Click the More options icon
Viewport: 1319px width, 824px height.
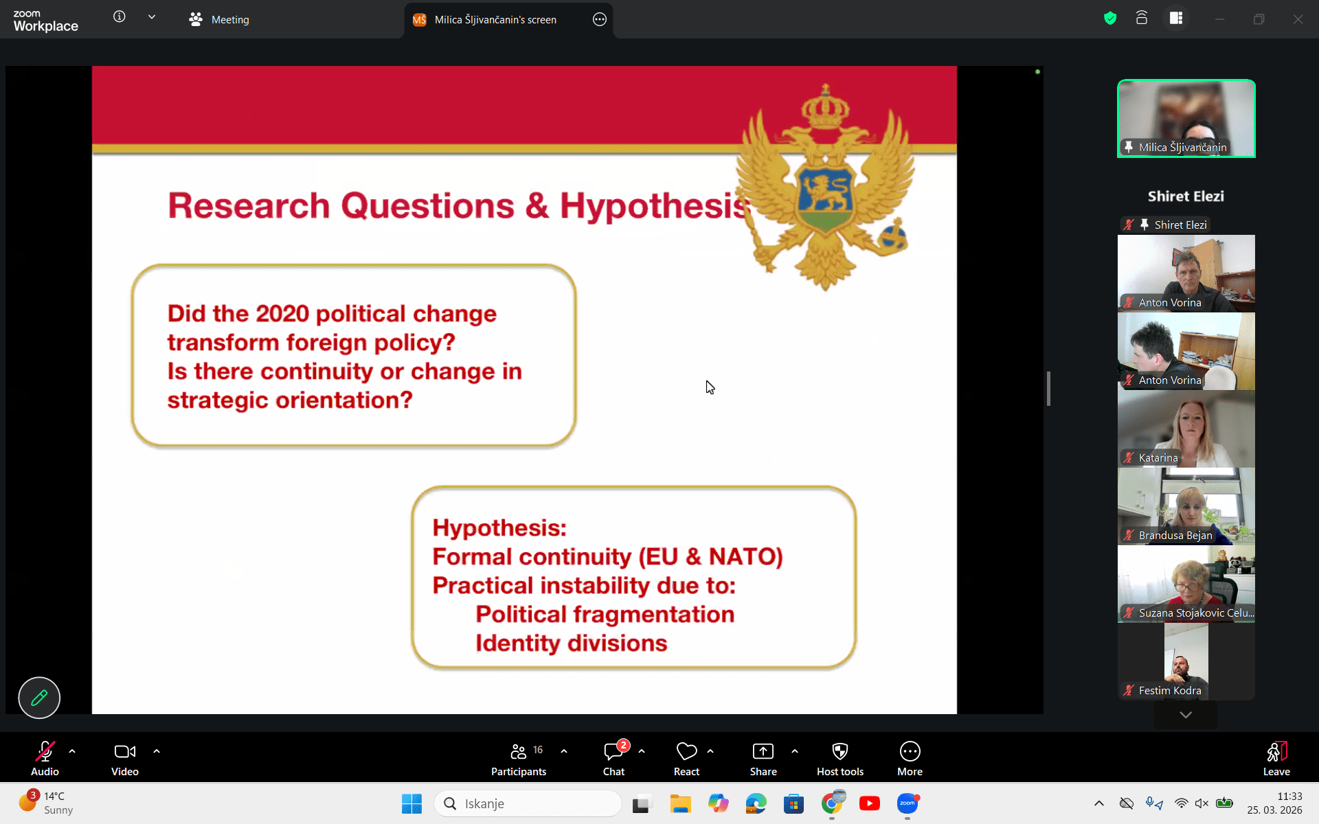(x=910, y=752)
